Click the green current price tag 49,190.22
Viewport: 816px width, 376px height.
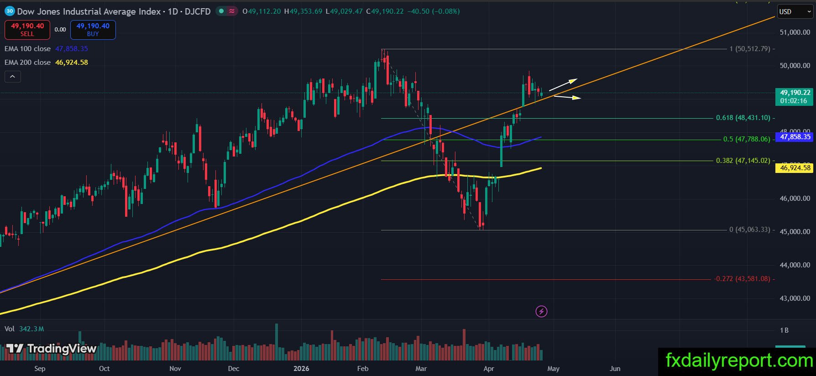[795, 93]
